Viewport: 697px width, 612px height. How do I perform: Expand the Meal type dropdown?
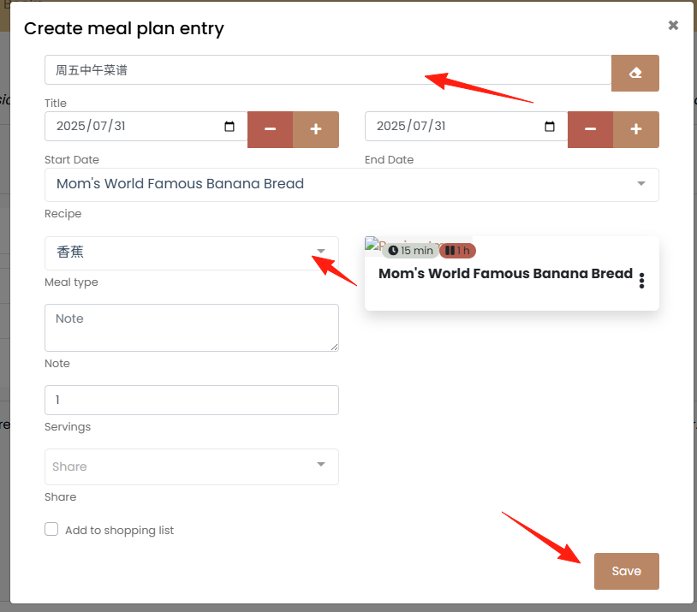tap(192, 253)
